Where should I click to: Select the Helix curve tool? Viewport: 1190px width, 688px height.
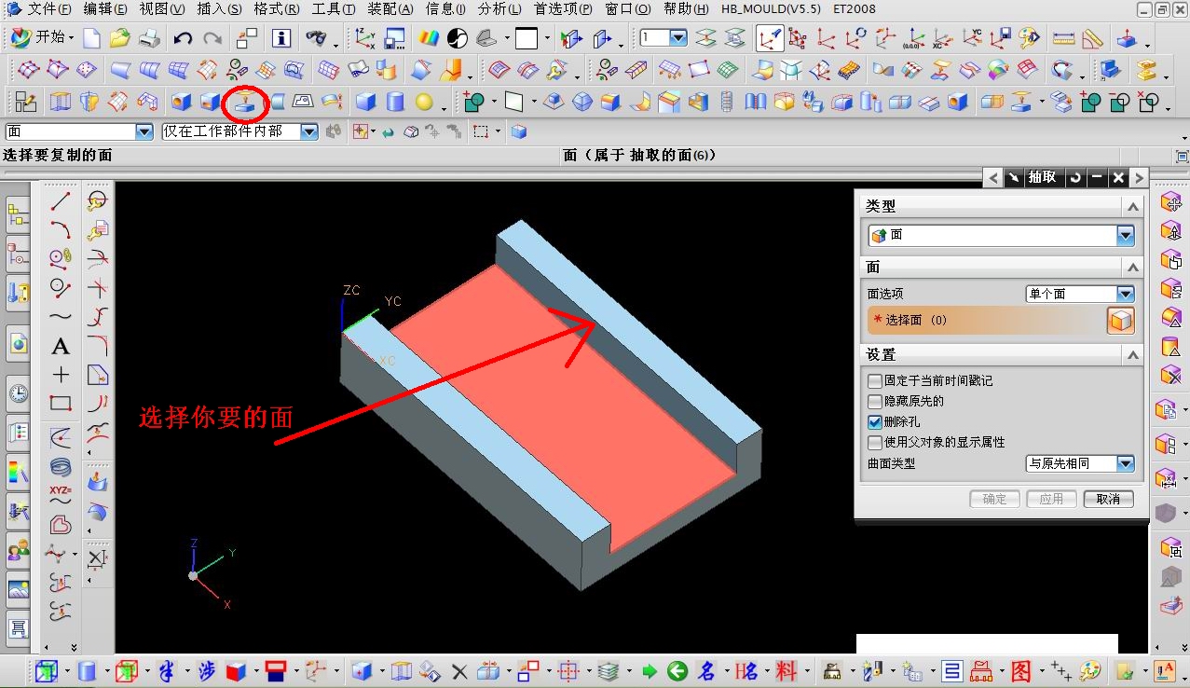point(61,465)
